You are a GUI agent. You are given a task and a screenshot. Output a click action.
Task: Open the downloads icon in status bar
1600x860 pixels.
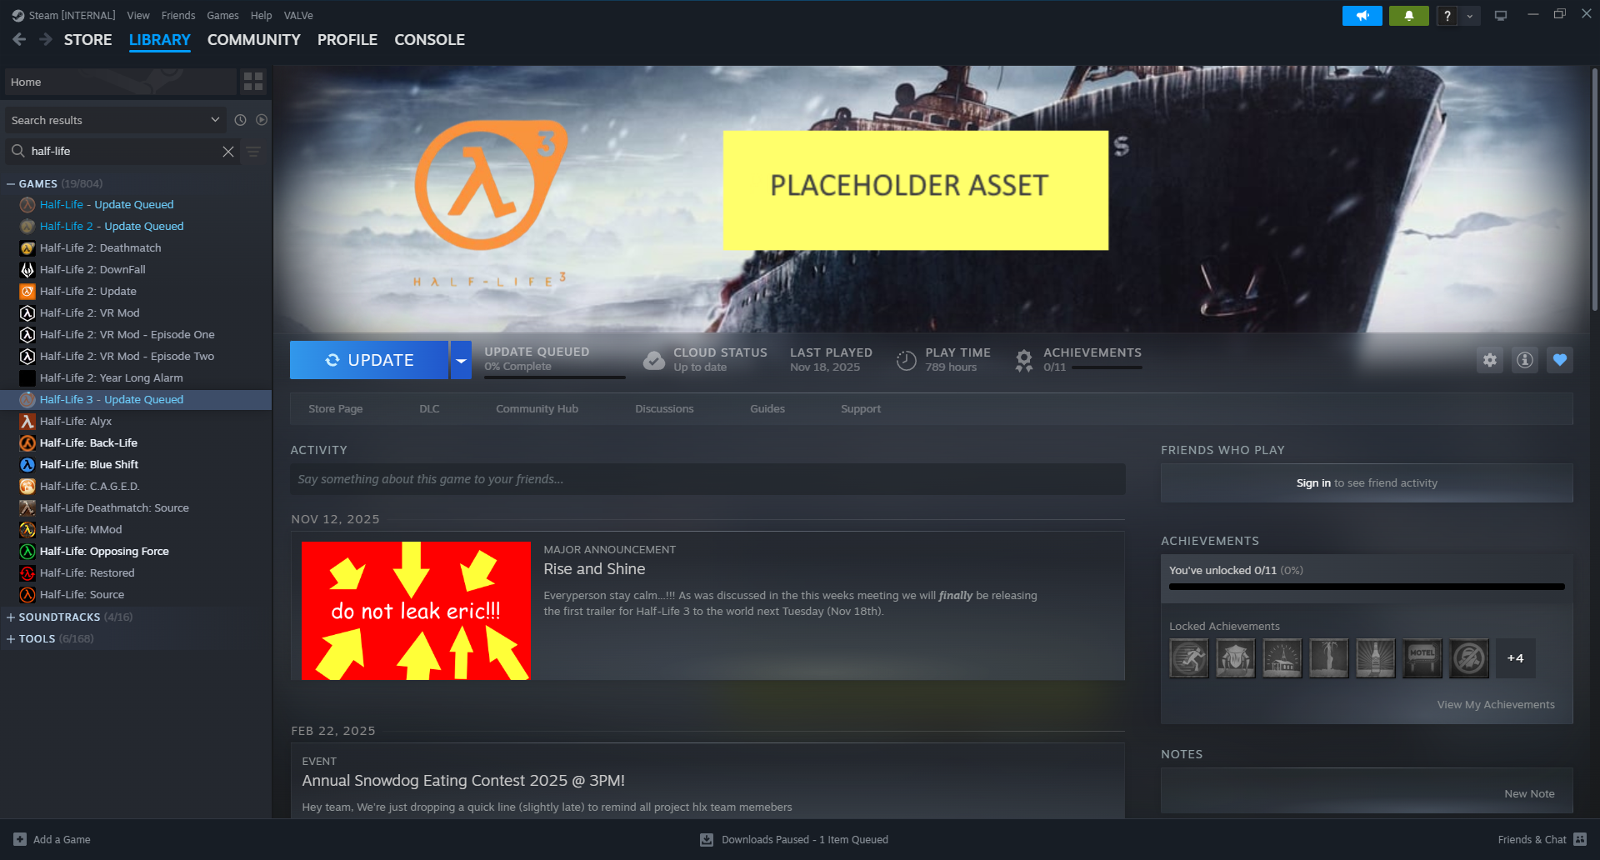(707, 839)
